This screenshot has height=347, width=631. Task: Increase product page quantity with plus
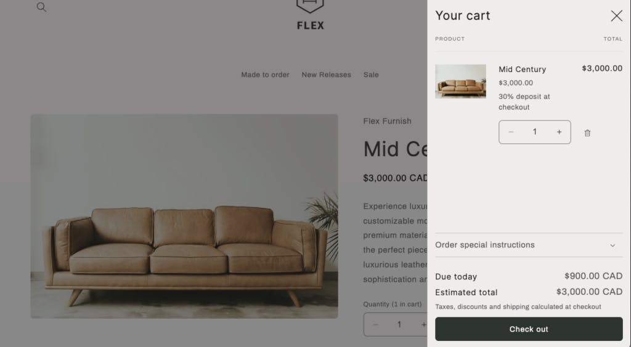tap(423, 324)
